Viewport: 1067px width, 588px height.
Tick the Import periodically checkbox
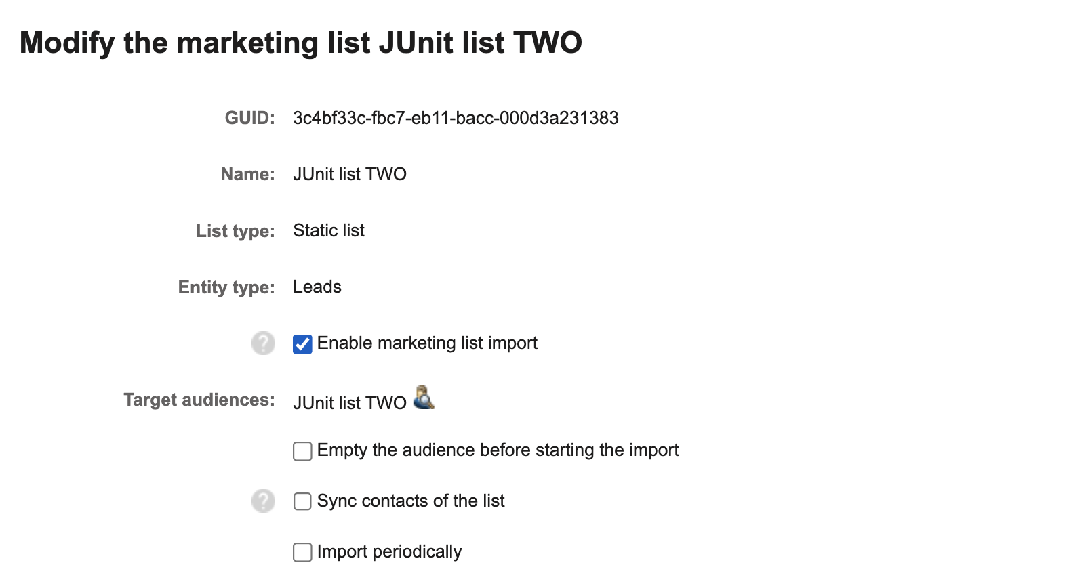pyautogui.click(x=302, y=552)
